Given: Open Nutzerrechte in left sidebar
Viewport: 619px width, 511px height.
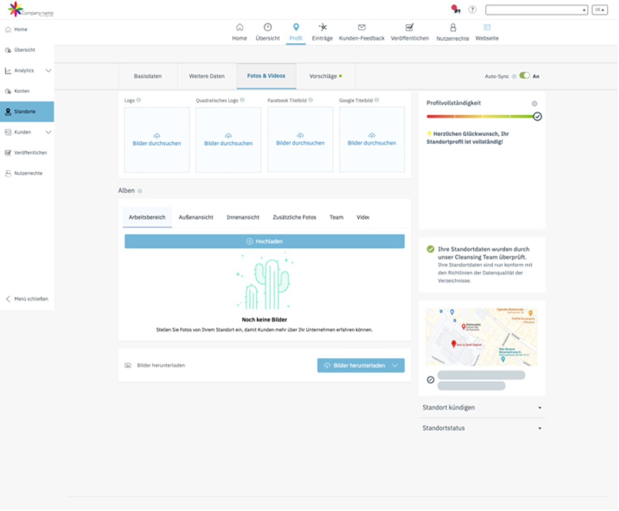Looking at the screenshot, I should (x=27, y=173).
